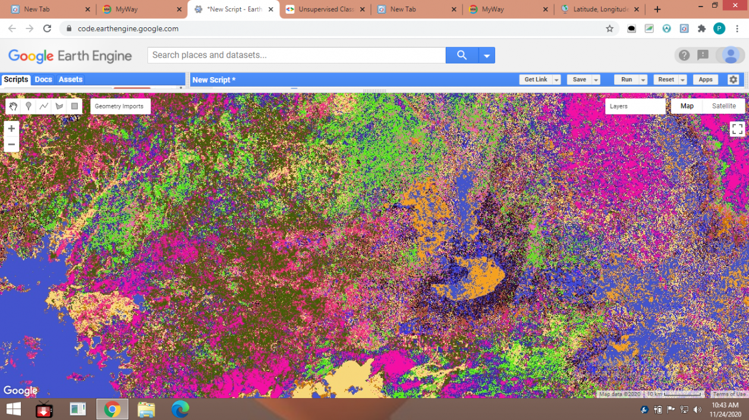749x420 pixels.
Task: Select the draw line tool
Action: (x=44, y=106)
